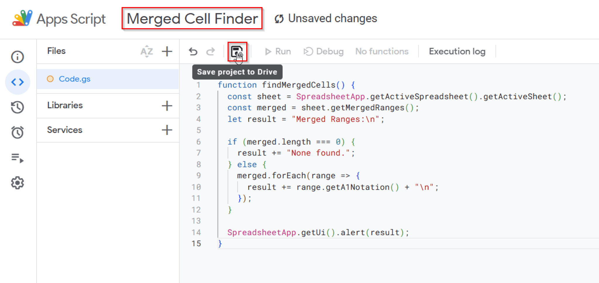599x283 pixels.
Task: Add a service using its plus icon
Action: click(x=167, y=130)
